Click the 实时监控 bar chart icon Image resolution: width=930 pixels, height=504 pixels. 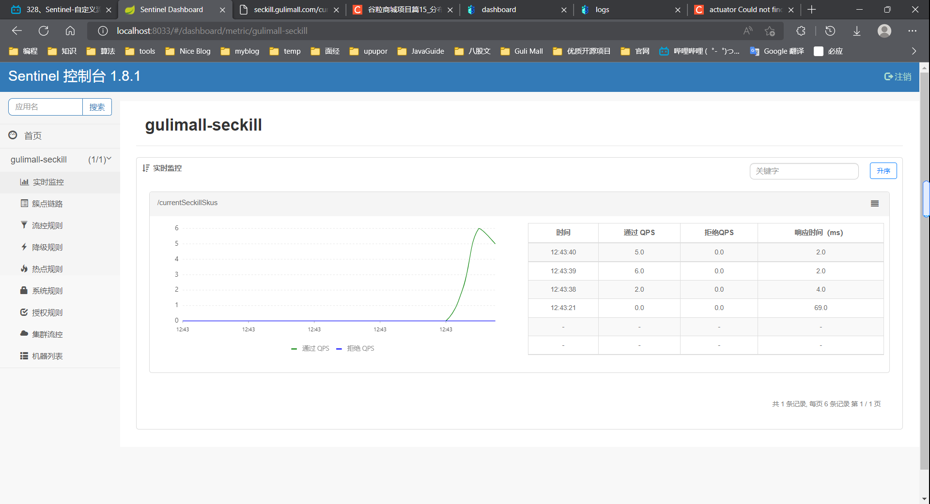point(24,182)
